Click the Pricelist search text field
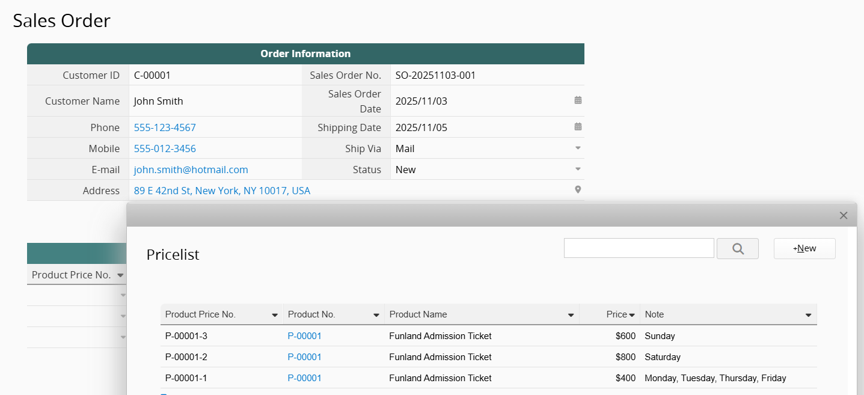Screen dimensions: 864x395 [639, 248]
